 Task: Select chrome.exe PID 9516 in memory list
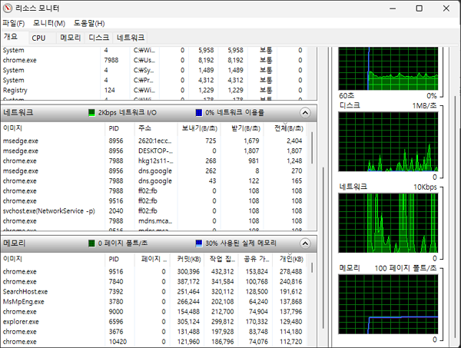(x=154, y=272)
